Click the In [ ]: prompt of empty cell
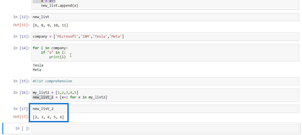The image size is (302, 135). tap(23, 128)
